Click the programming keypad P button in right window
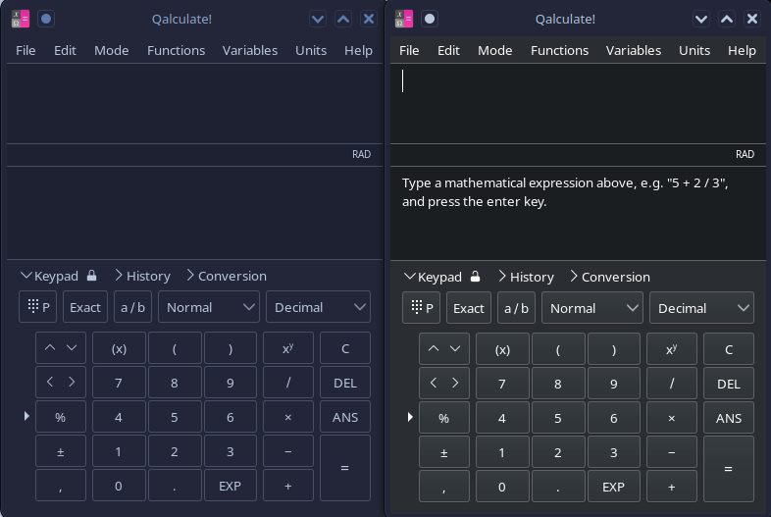 coord(422,308)
